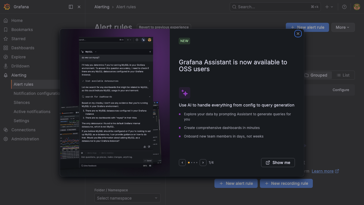
Task: Click bottom New alert rule button
Action: 236,183
